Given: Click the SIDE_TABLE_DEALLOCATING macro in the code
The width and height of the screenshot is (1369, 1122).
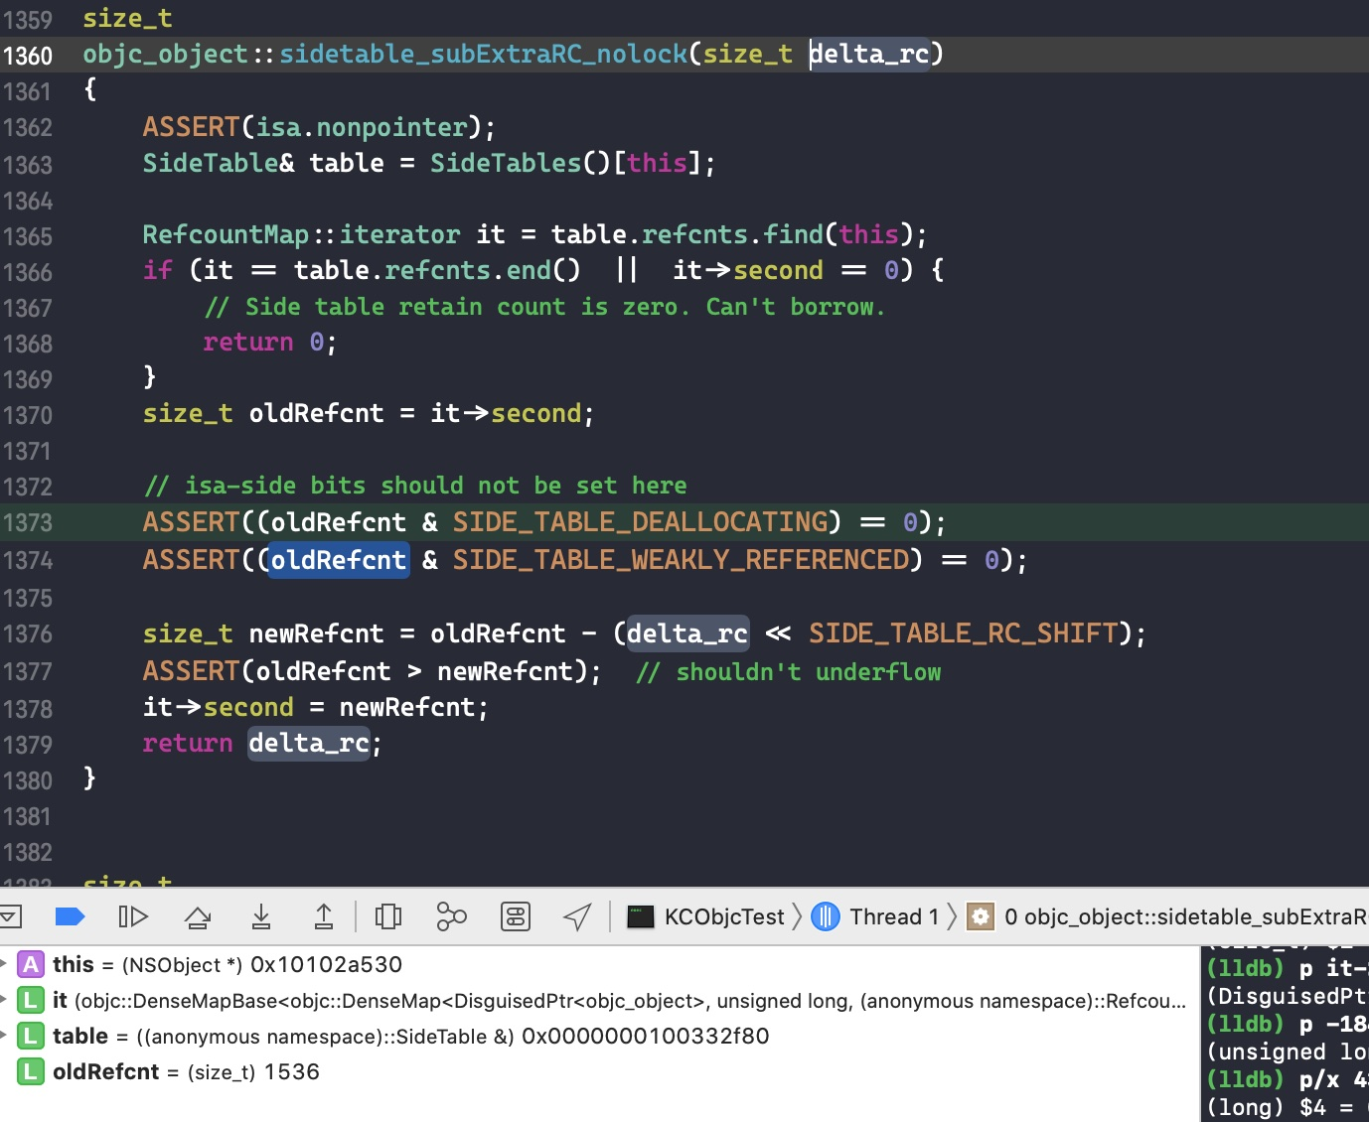Looking at the screenshot, I should (641, 522).
